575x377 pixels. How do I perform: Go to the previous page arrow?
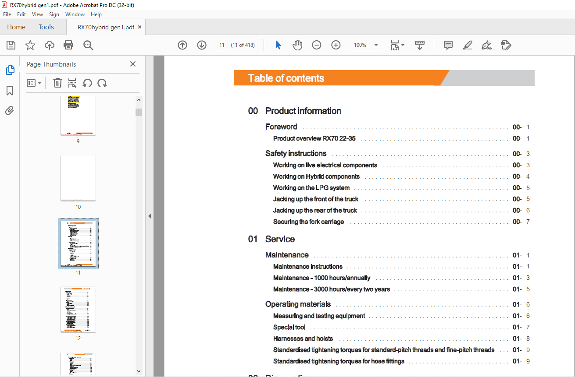click(182, 45)
